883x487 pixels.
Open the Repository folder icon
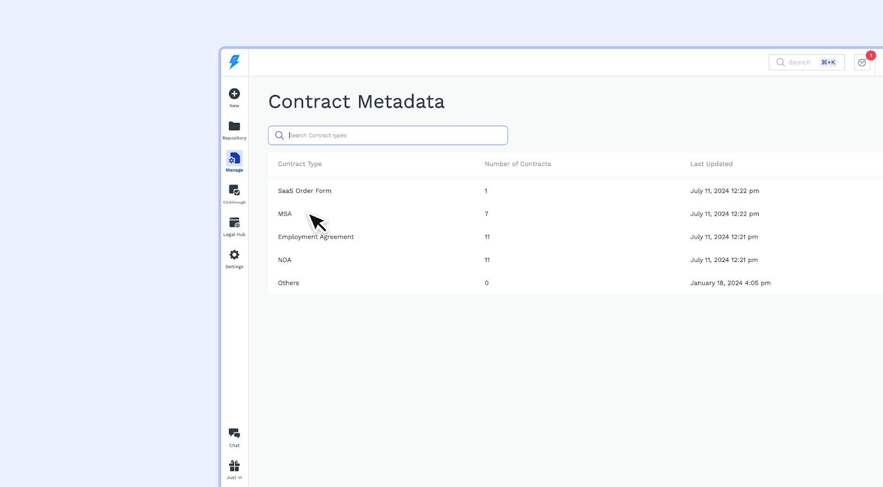pyautogui.click(x=235, y=126)
